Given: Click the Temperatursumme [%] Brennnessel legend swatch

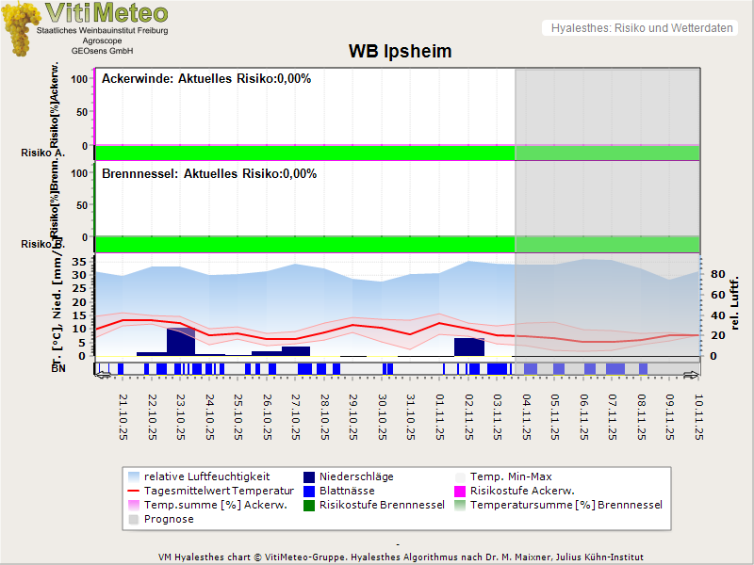Looking at the screenshot, I should pos(461,505).
